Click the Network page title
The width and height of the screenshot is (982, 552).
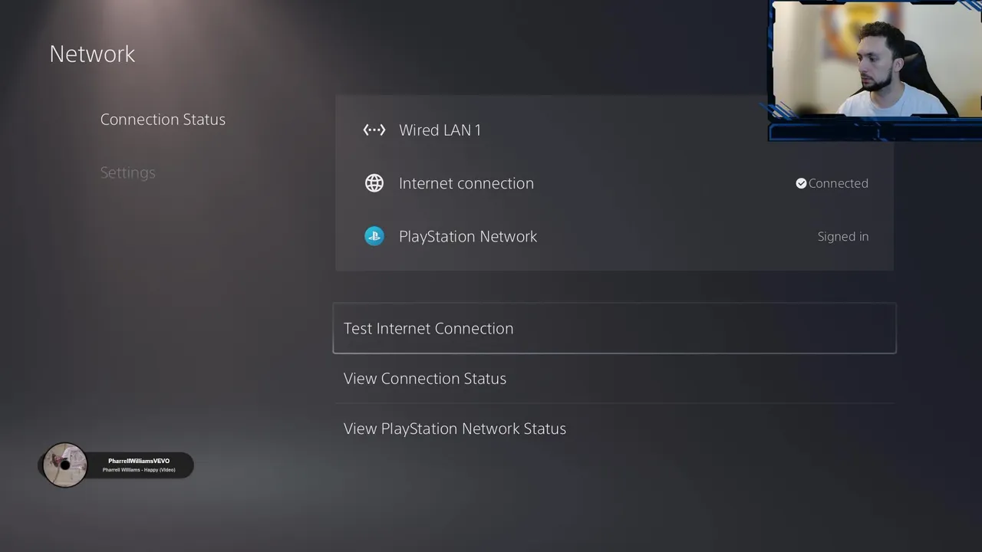coord(92,54)
